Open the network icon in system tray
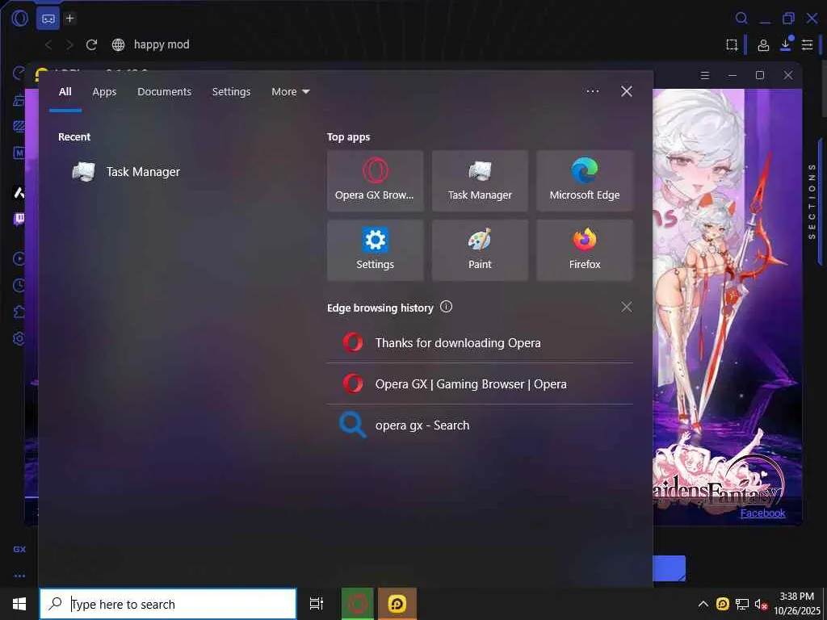This screenshot has height=620, width=827. click(742, 604)
